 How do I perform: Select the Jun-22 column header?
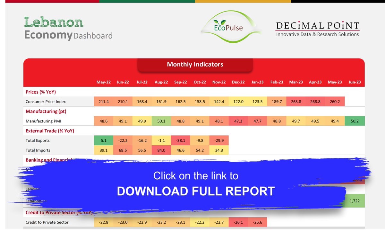click(123, 82)
